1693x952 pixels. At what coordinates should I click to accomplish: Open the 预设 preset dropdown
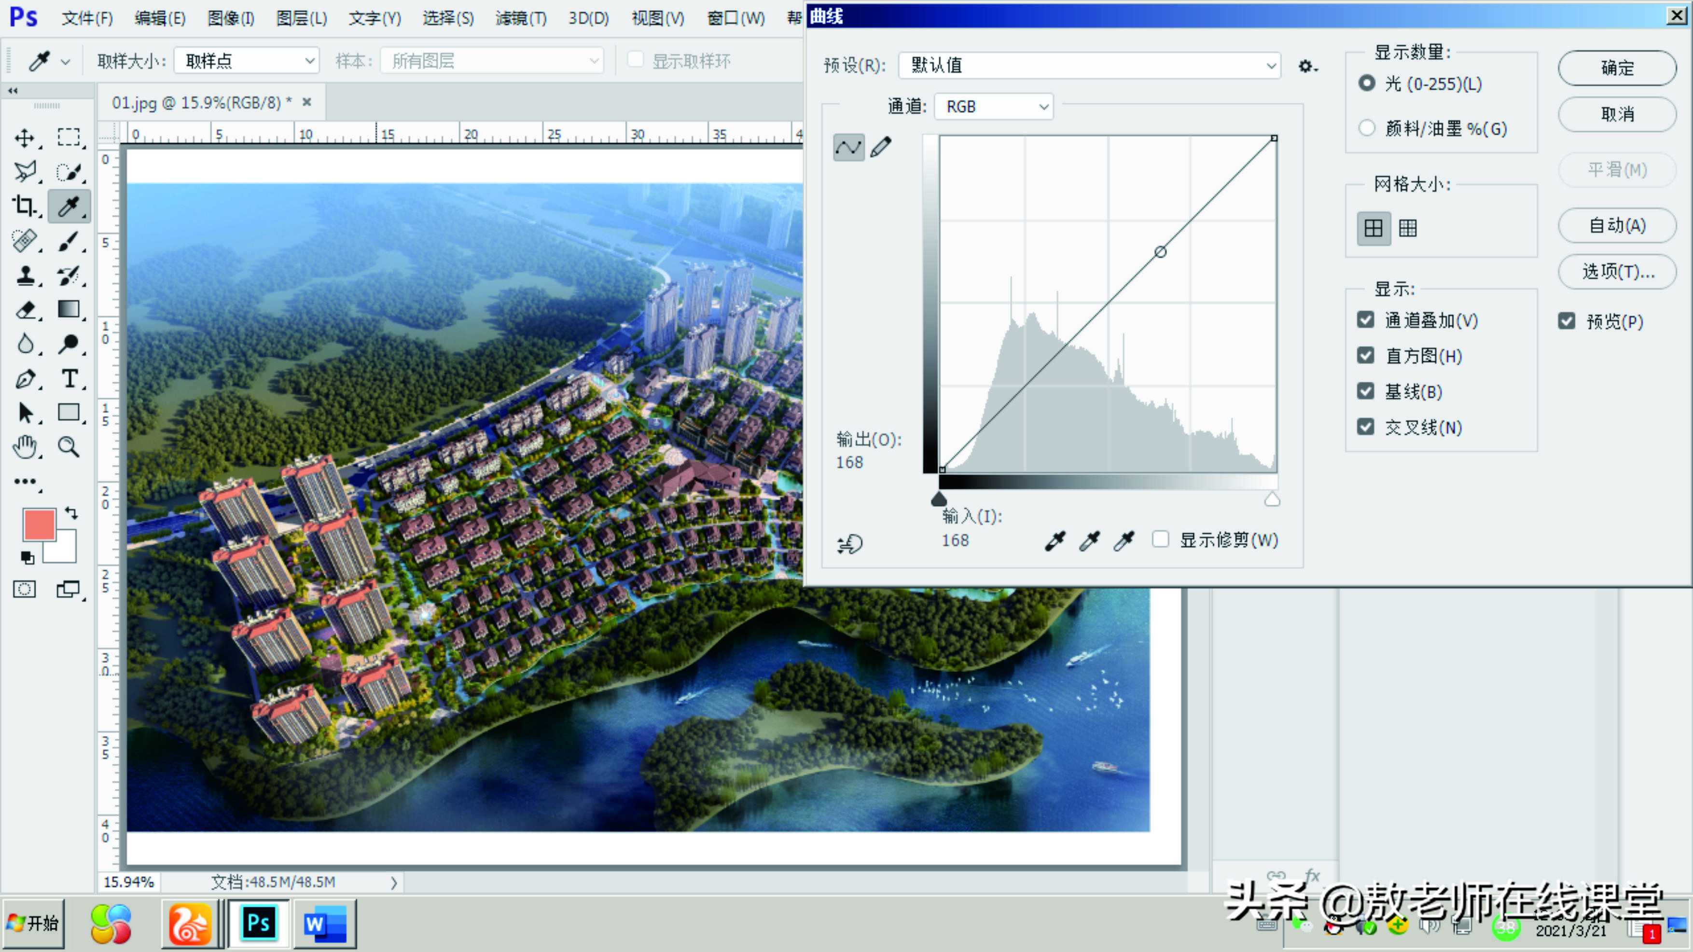[1089, 65]
